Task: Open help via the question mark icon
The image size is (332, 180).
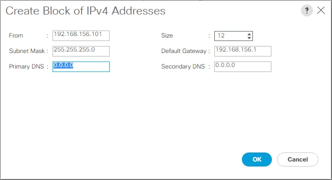Action: tap(307, 10)
